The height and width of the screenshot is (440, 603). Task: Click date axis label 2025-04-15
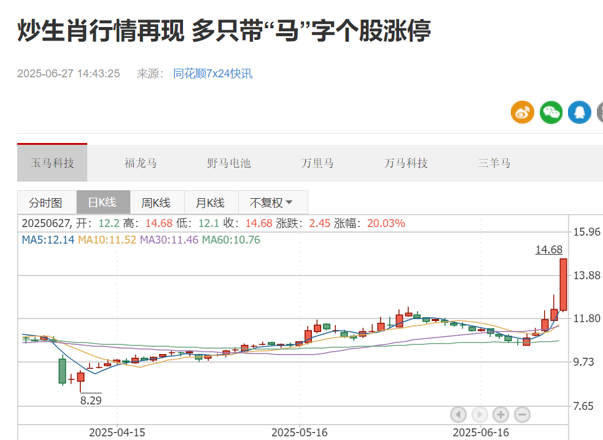click(117, 433)
